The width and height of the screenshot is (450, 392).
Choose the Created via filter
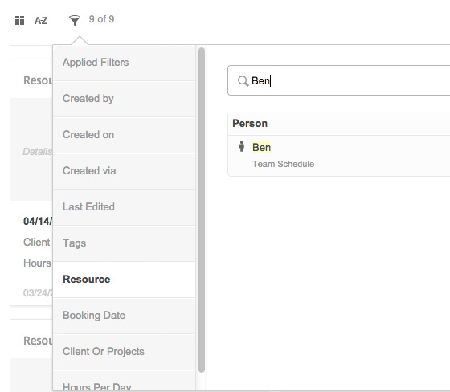point(125,171)
